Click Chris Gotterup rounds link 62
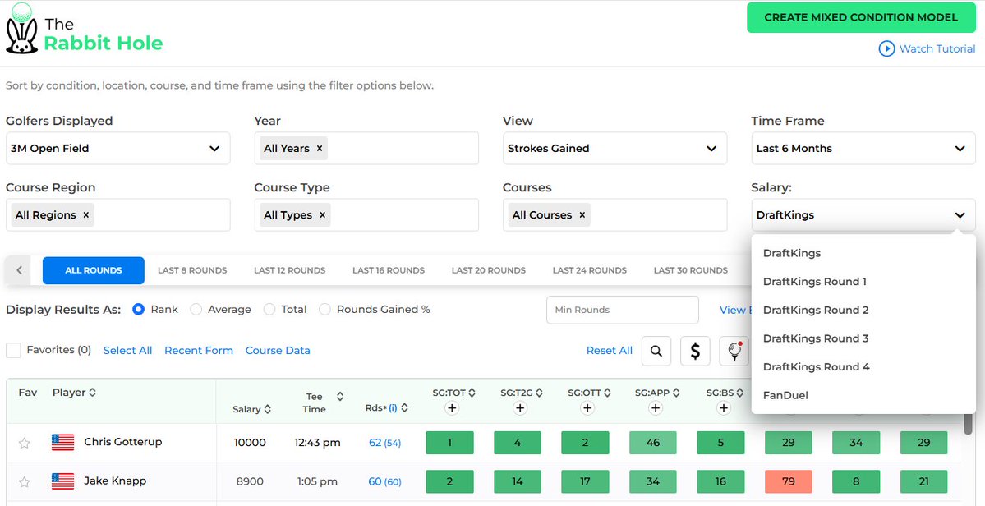This screenshot has height=506, width=985. click(375, 444)
